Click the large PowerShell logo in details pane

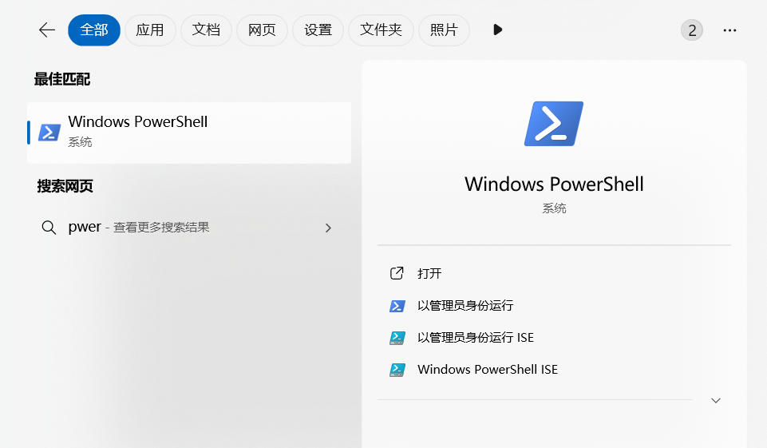553,124
